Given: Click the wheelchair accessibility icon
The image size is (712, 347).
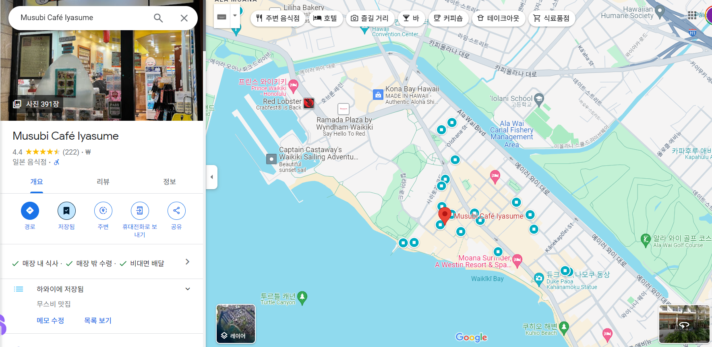Looking at the screenshot, I should pos(57,162).
